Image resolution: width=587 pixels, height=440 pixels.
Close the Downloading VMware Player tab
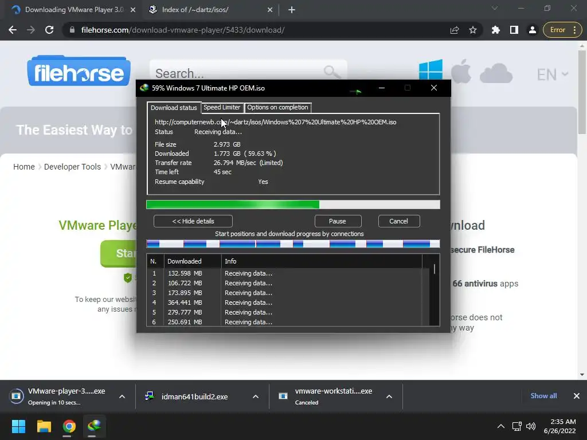coord(133,10)
